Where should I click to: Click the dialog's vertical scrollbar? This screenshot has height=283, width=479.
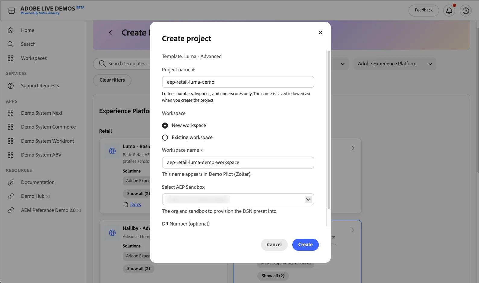(328, 130)
